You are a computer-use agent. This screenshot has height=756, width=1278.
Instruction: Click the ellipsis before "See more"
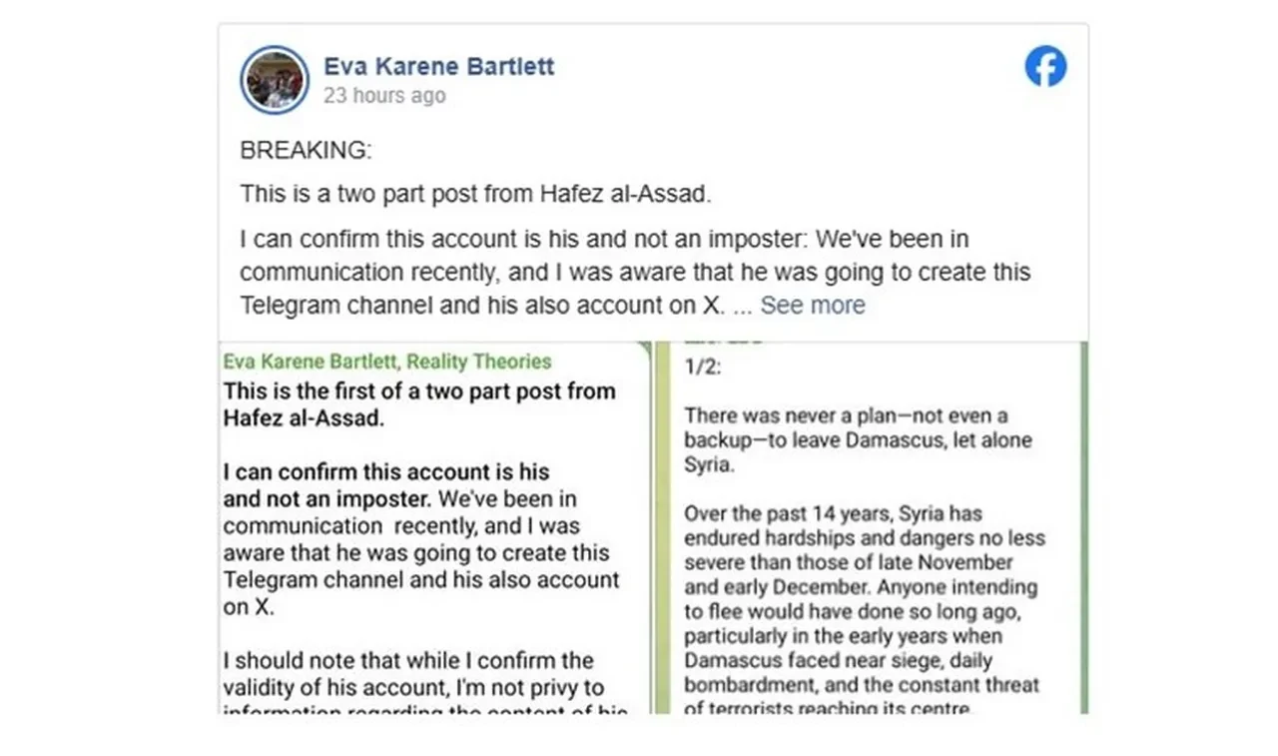tap(742, 306)
